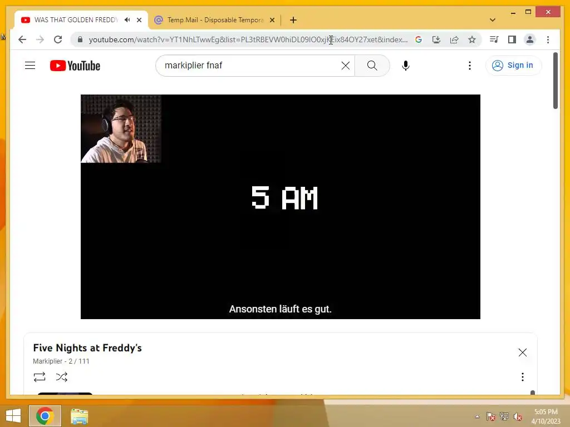Open File Explorer from the taskbar
This screenshot has height=427, width=570.
click(79, 416)
